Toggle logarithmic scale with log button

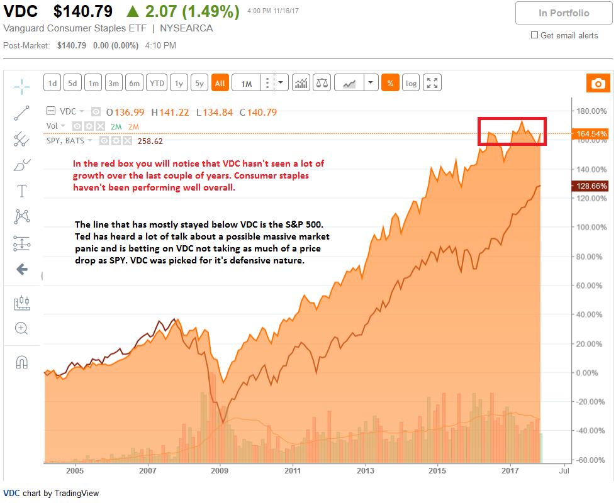click(411, 83)
